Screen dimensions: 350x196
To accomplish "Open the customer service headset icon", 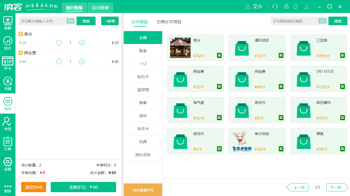I will [275, 6].
